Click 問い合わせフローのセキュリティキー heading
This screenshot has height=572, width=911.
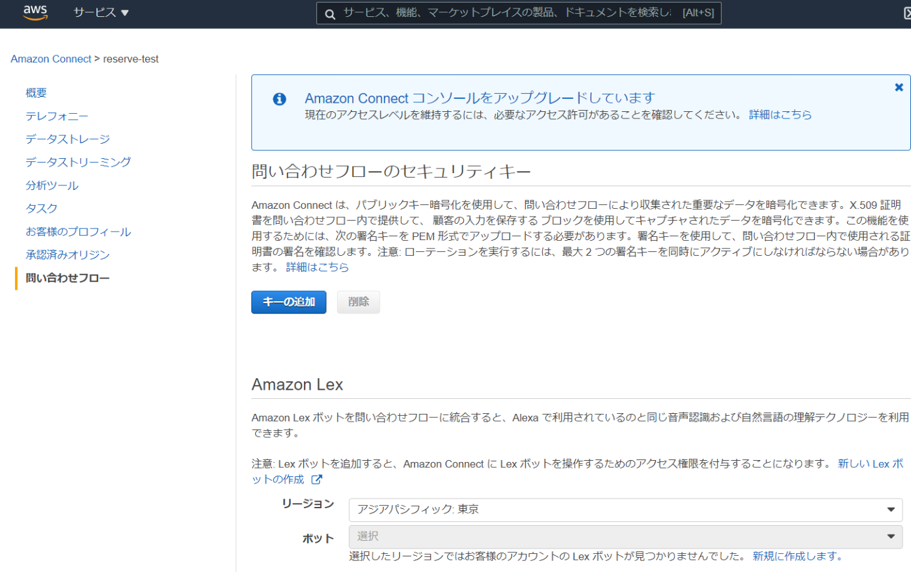391,172
